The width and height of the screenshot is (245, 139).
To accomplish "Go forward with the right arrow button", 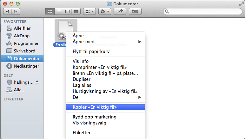I will click(x=16, y=11).
